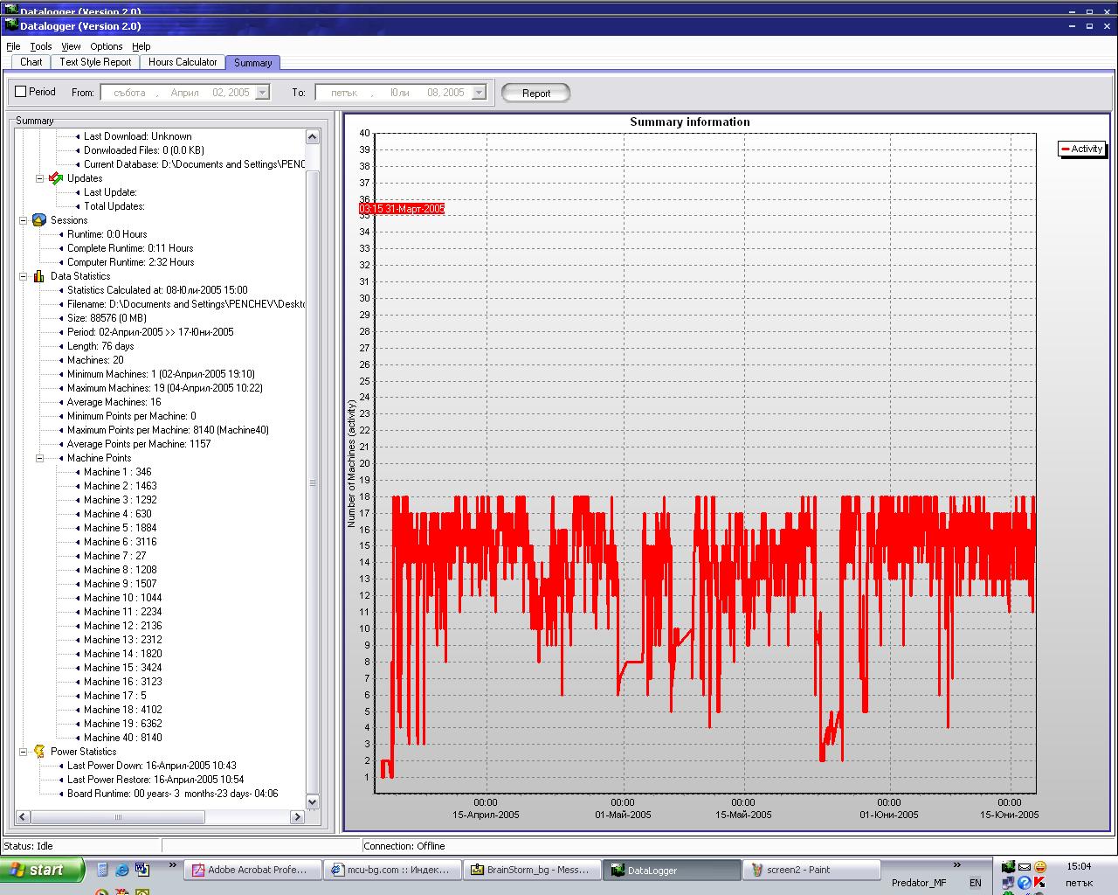
Task: Select the Updates tree item
Action: [85, 178]
